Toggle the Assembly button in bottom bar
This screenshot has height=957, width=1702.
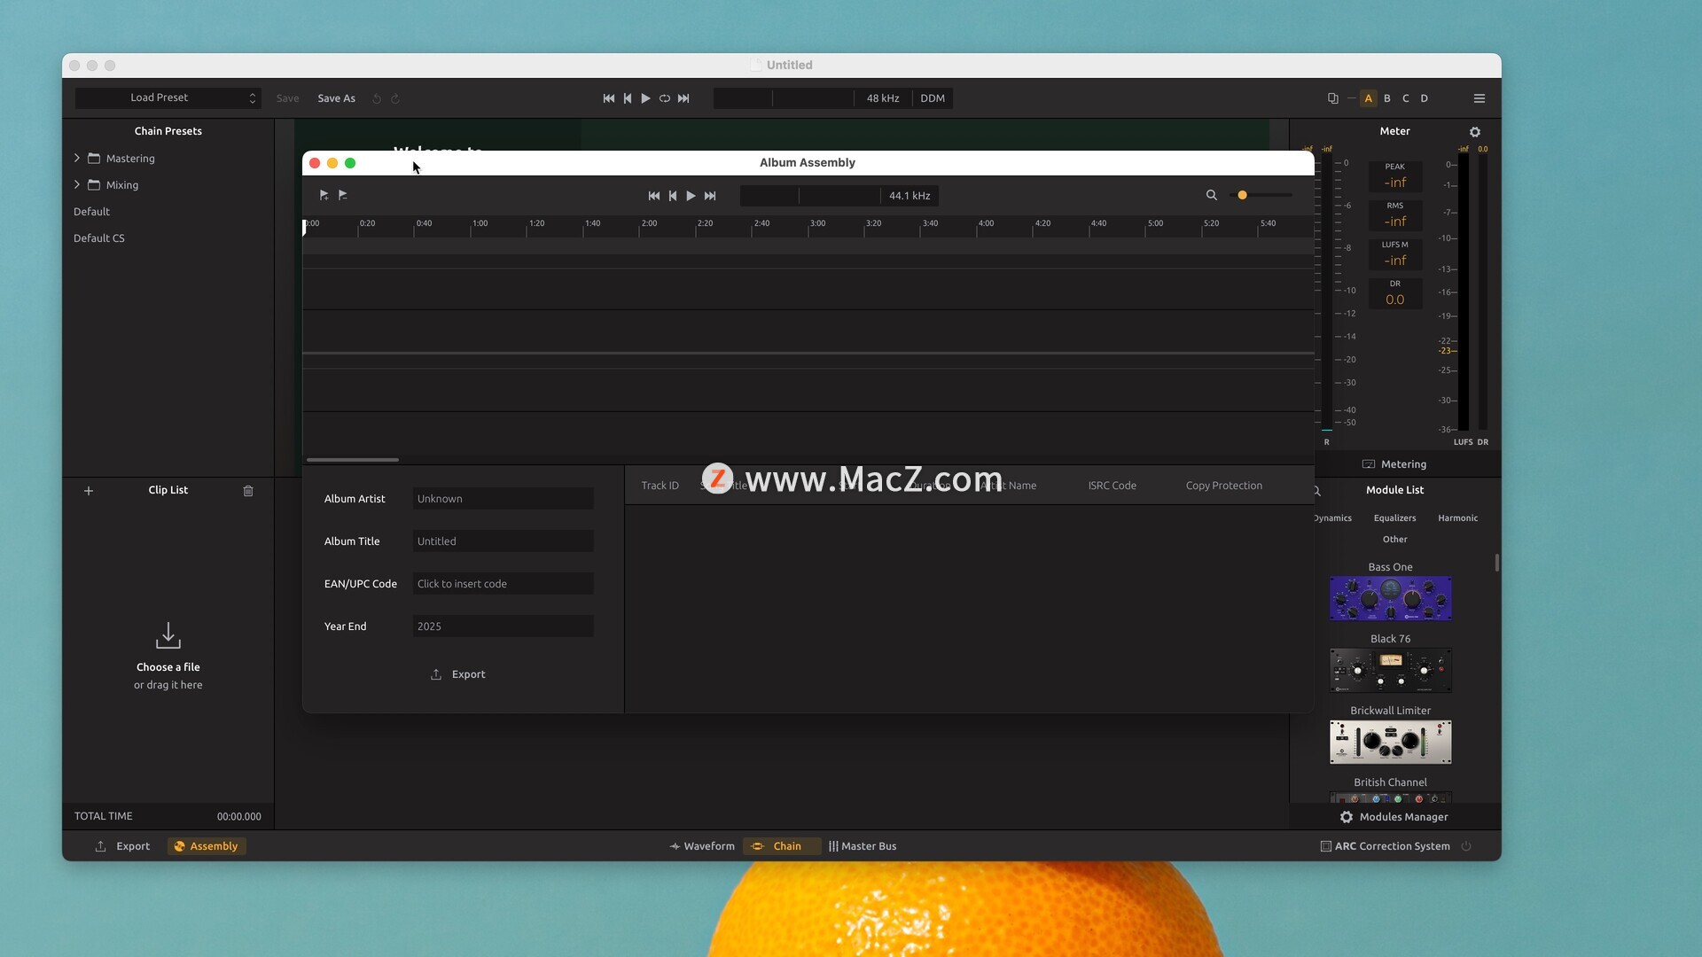[207, 846]
